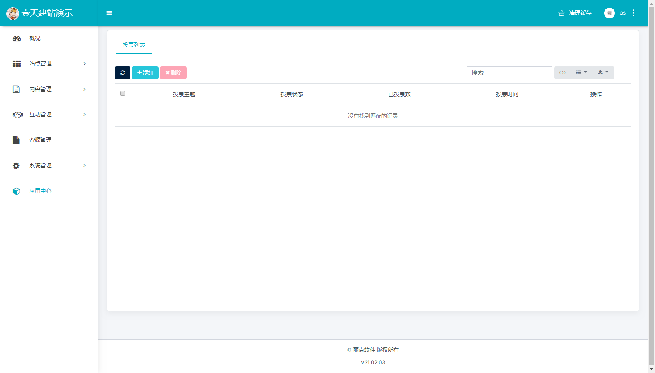Click the 内容管理 document icon
Screen dimensions: 655x373
pyautogui.click(x=16, y=89)
